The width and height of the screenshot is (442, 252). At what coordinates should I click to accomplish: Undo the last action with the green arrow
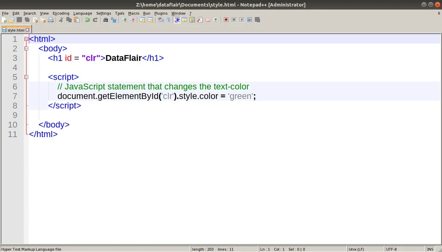87,20
